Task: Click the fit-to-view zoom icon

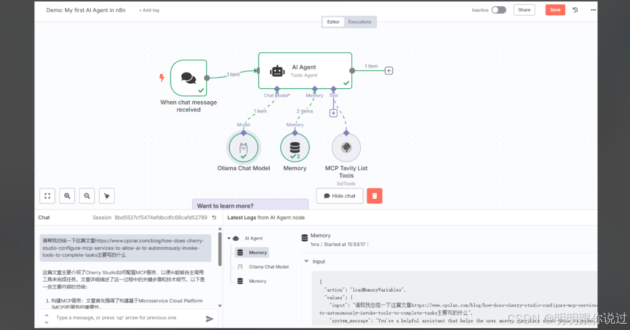Action: [47, 196]
